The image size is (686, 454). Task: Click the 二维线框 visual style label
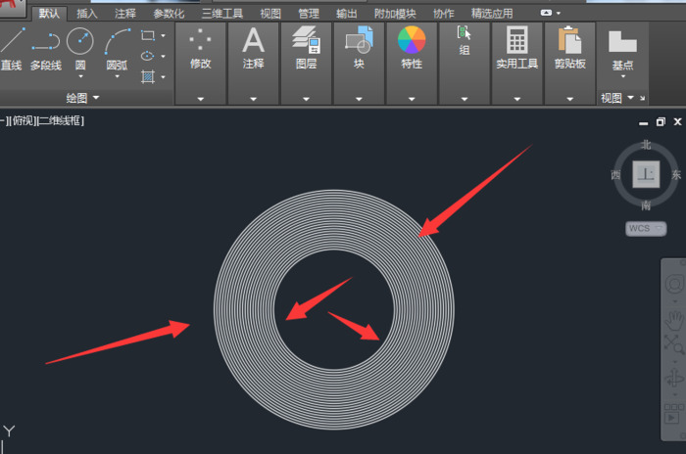(62, 120)
